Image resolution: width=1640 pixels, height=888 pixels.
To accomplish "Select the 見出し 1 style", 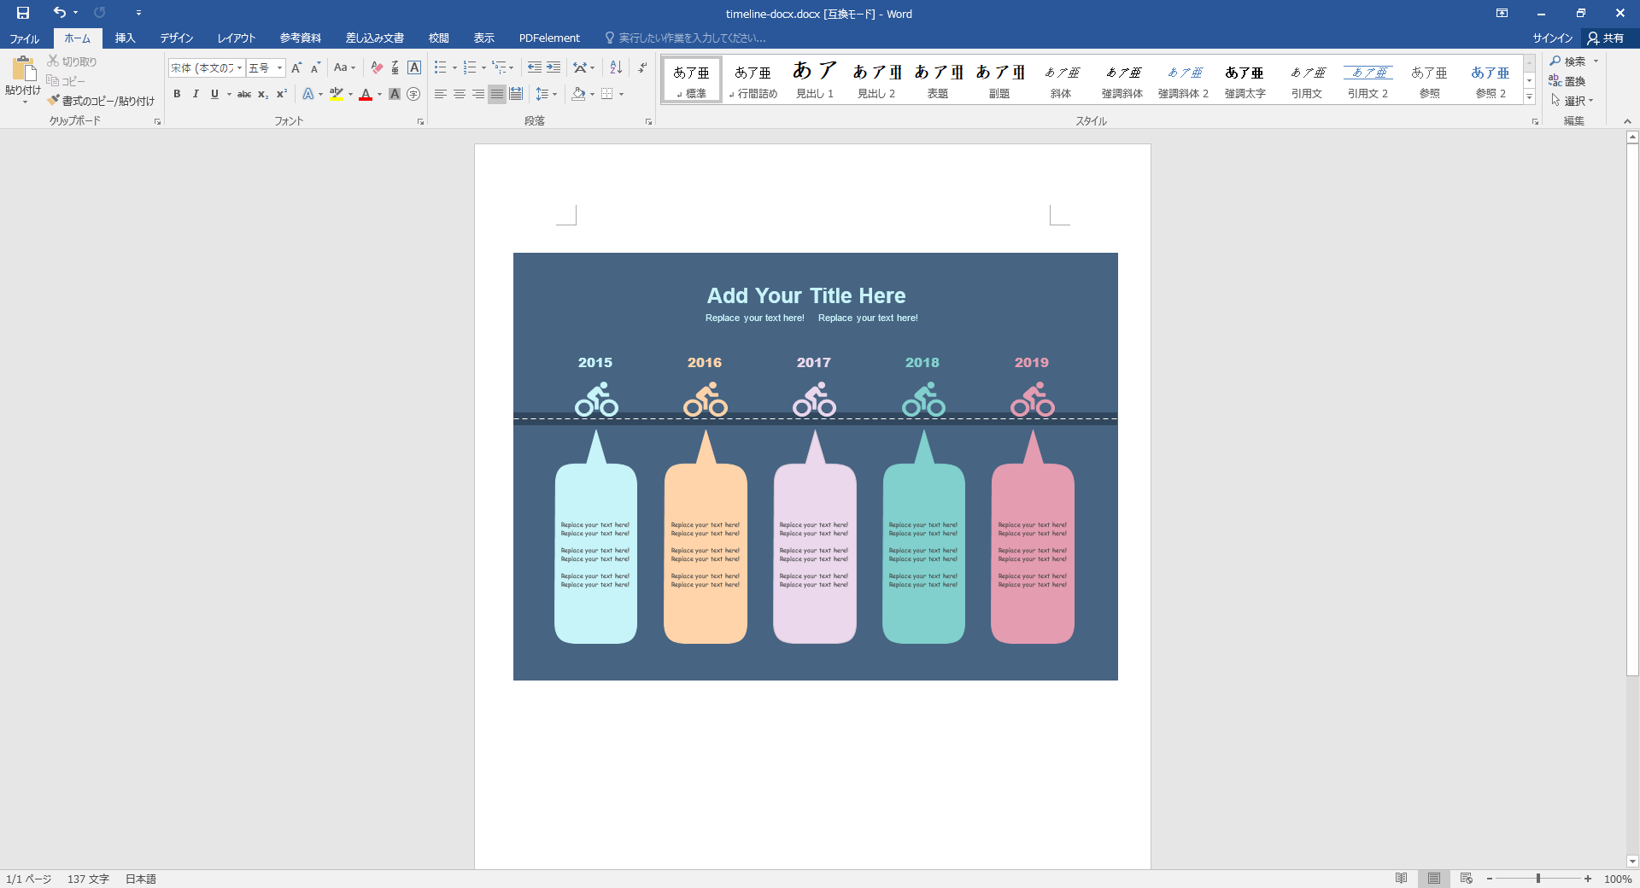I will [815, 80].
